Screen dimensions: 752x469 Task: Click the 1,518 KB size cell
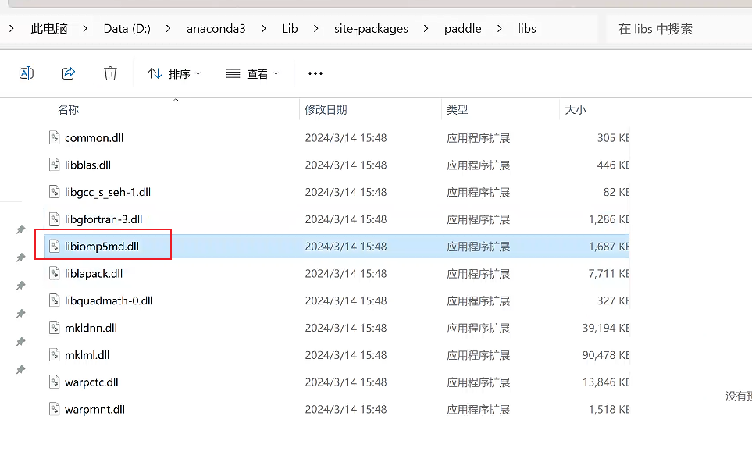(608, 410)
